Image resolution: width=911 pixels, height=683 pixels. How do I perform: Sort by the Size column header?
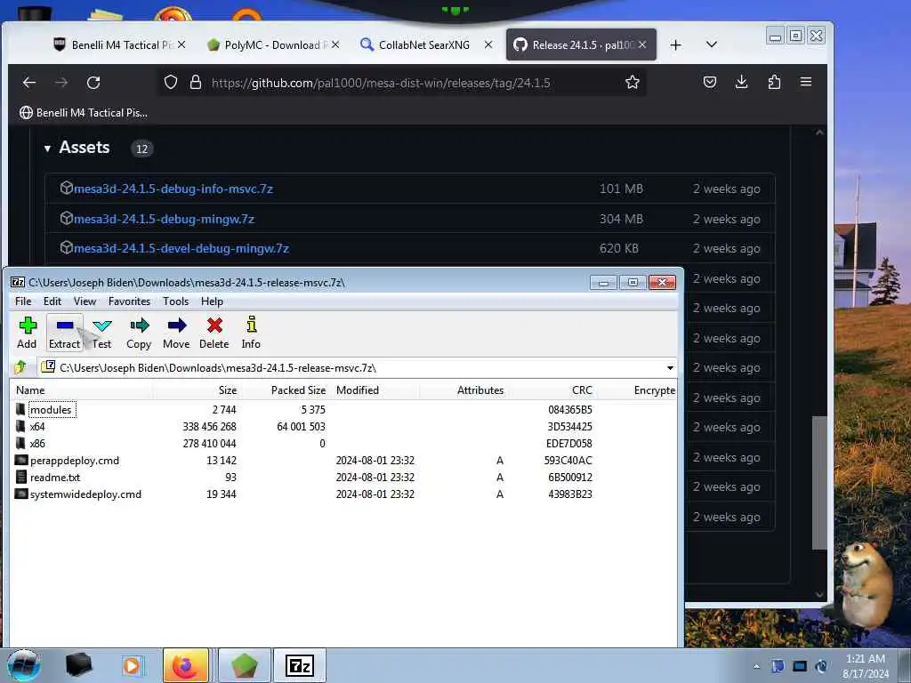(197, 390)
